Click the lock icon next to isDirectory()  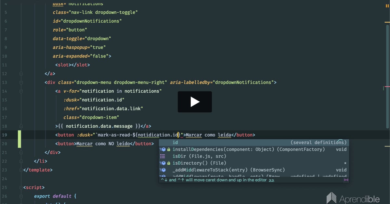(169, 163)
